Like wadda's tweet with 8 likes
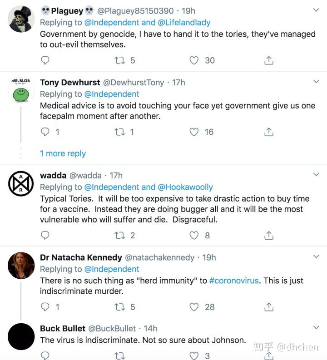The width and height of the screenshot is (327, 360). (194, 235)
